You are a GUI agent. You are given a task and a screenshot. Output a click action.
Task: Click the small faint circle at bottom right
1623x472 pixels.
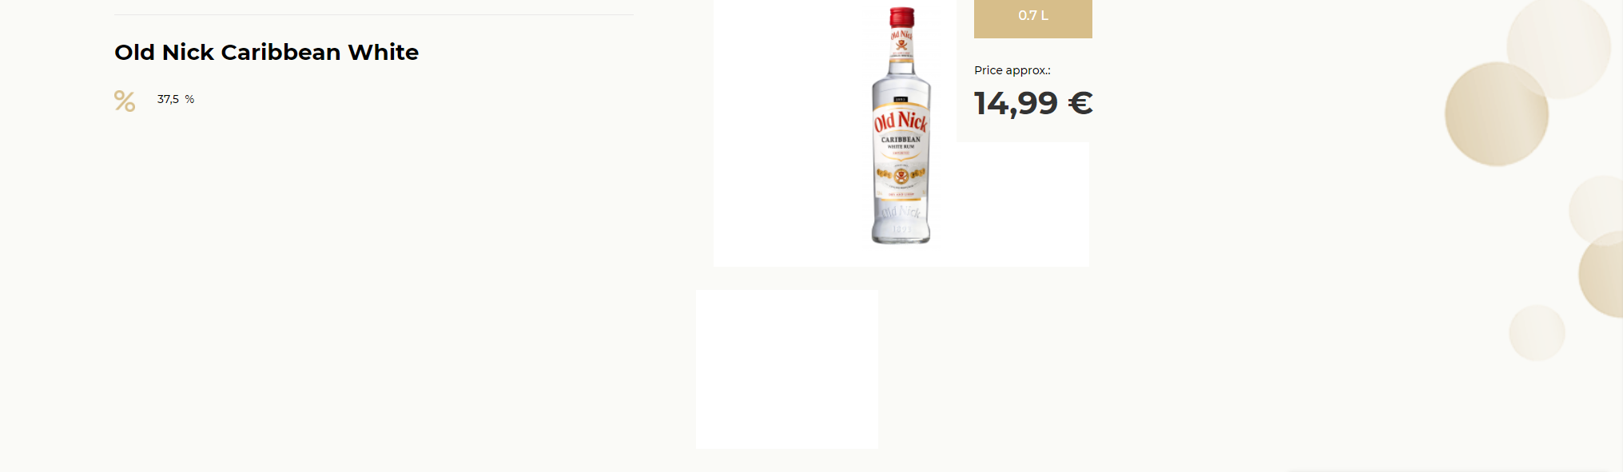click(x=1537, y=333)
